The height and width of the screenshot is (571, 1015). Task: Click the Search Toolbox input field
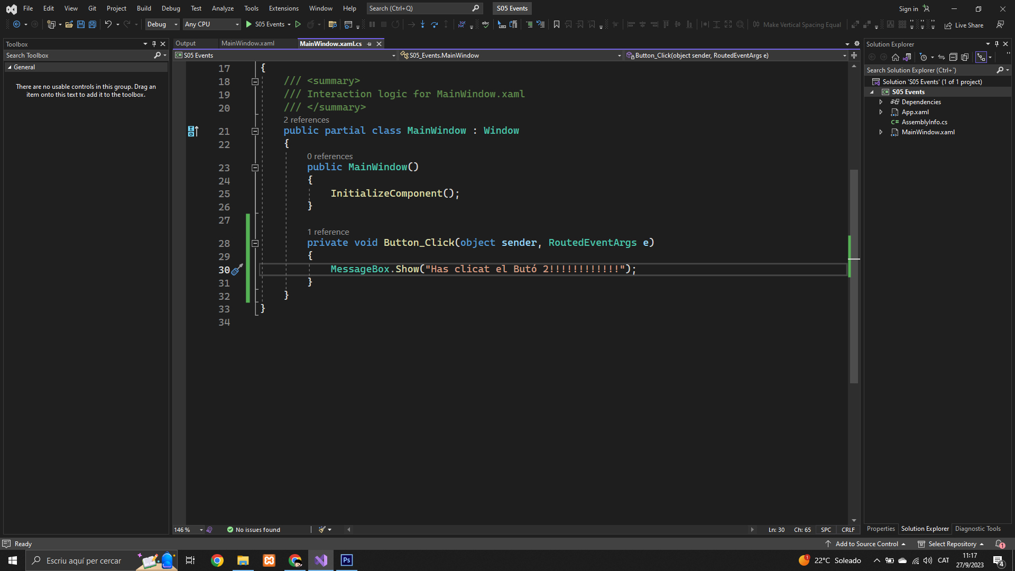pos(78,56)
